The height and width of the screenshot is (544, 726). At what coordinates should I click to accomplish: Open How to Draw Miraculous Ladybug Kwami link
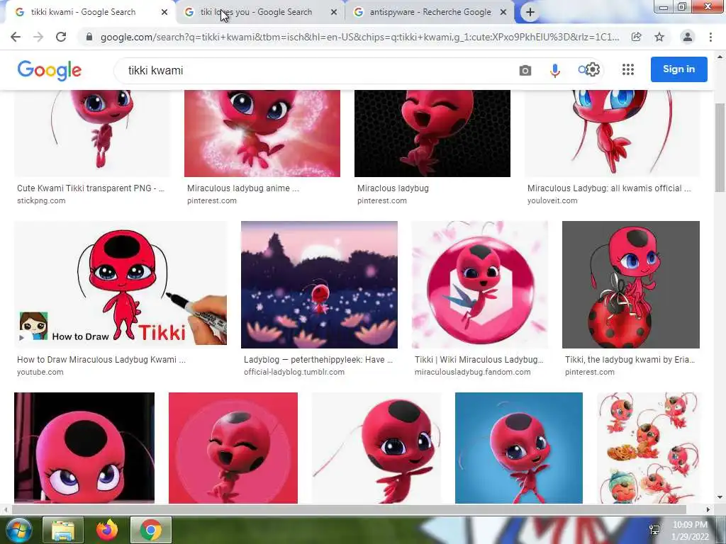[101, 359]
